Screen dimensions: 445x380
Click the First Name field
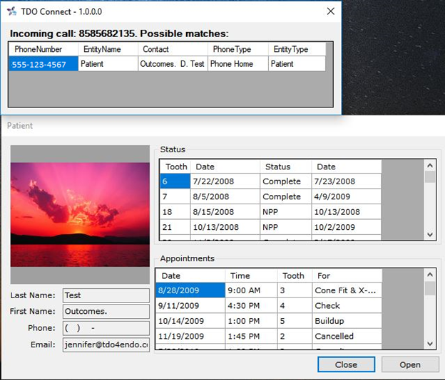coord(105,312)
